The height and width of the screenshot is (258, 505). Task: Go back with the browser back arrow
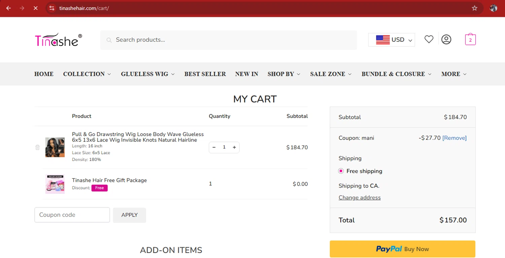click(9, 8)
